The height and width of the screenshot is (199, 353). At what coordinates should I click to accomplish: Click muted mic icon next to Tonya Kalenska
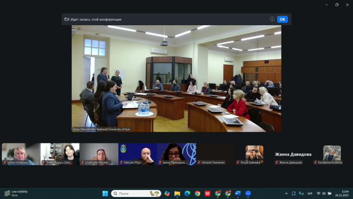pyautogui.click(x=238, y=163)
